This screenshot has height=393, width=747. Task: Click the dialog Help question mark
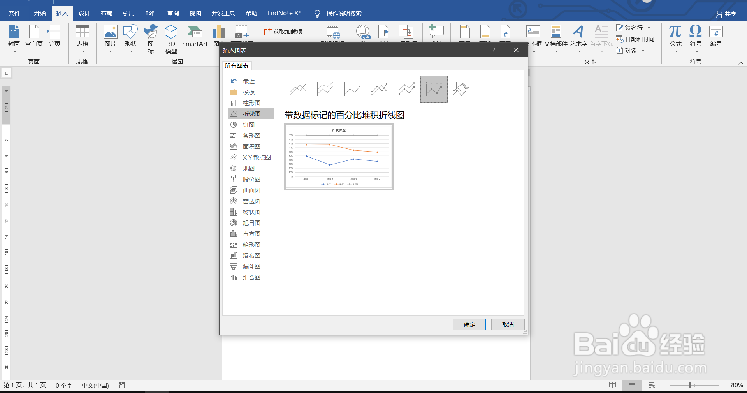click(494, 50)
